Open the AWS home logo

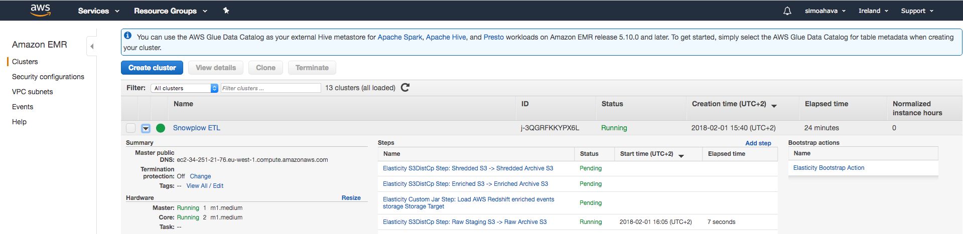40,10
